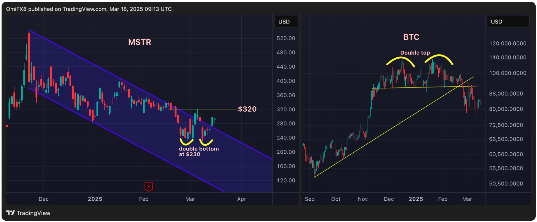The image size is (537, 222).
Task: Click the BTC chart title label
Action: [411, 37]
